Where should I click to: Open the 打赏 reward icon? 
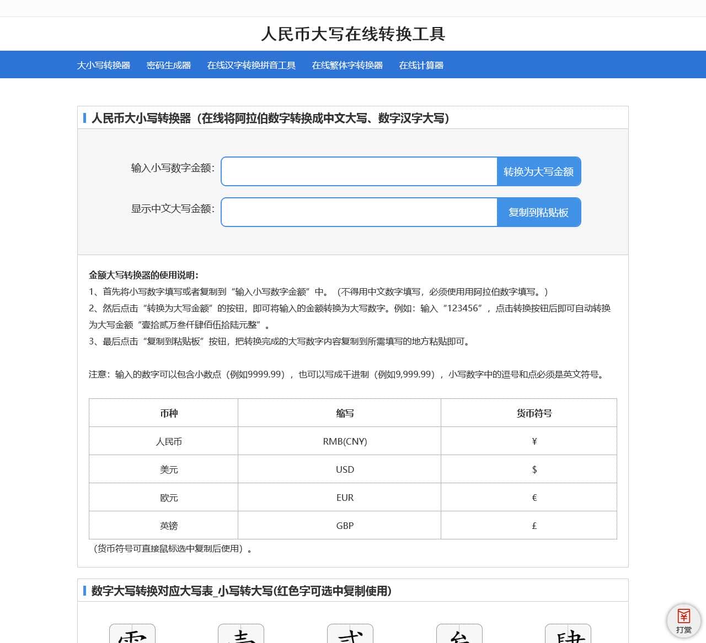click(683, 620)
